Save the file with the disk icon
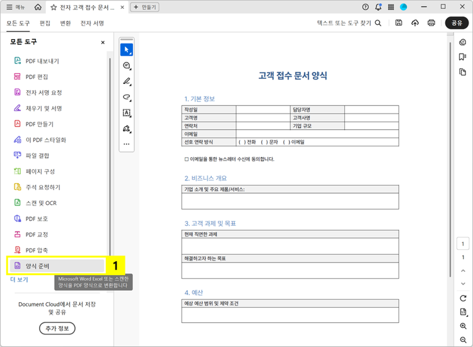Viewport: 473px width, 347px height. 399,23
